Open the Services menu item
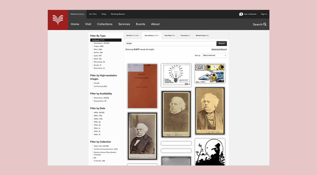 (x=124, y=24)
